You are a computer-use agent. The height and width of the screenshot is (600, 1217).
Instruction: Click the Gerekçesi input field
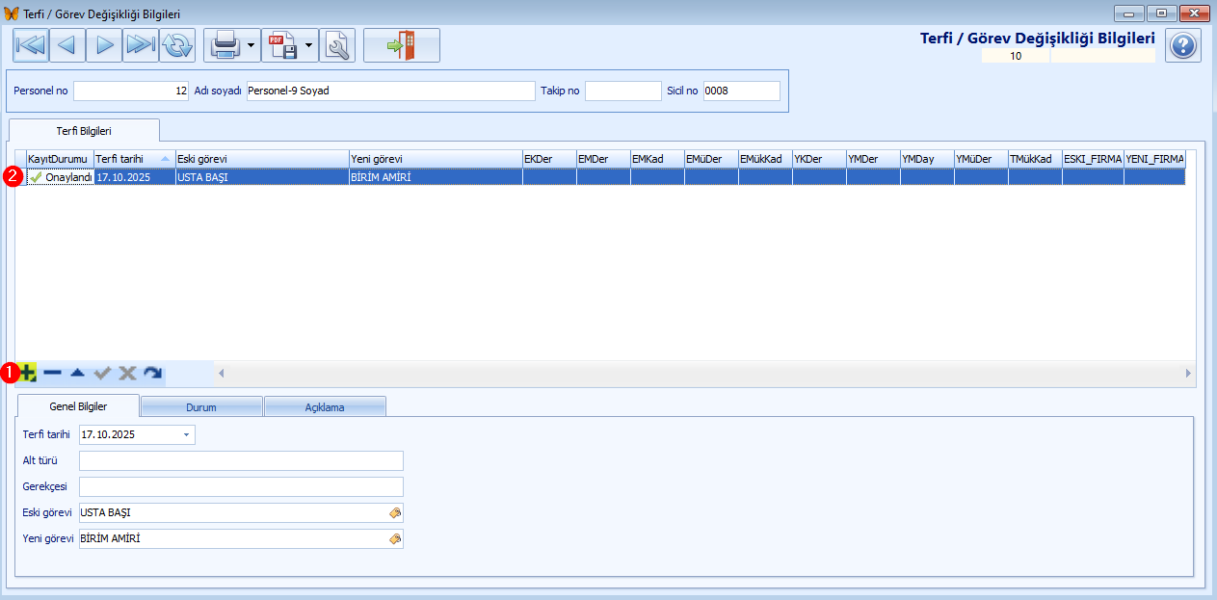point(241,487)
